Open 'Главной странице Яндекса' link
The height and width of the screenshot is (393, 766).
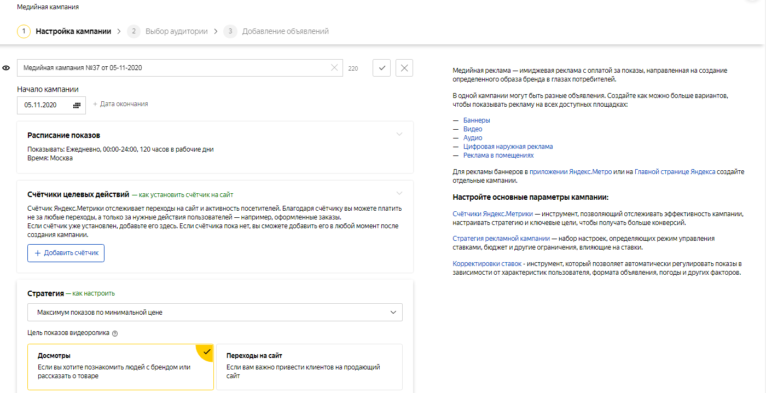click(675, 172)
